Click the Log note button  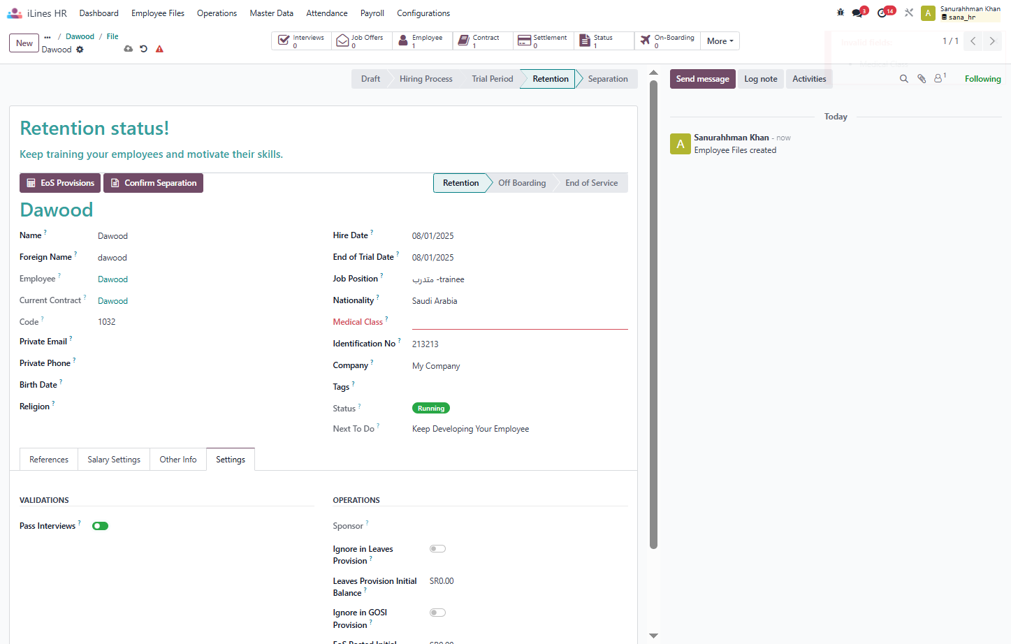760,79
